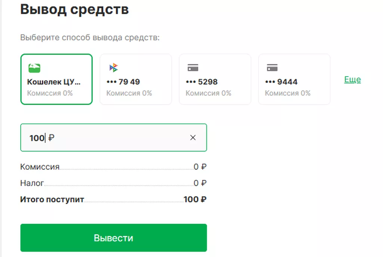The height and width of the screenshot is (257, 383).
Task: Click the Комиссия summary row label
Action: tap(40, 167)
